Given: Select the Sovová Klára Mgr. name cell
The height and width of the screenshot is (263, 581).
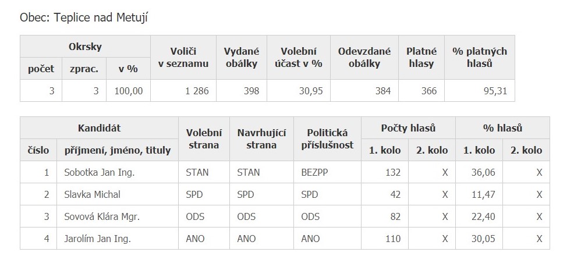Looking at the screenshot, I should point(102,216).
